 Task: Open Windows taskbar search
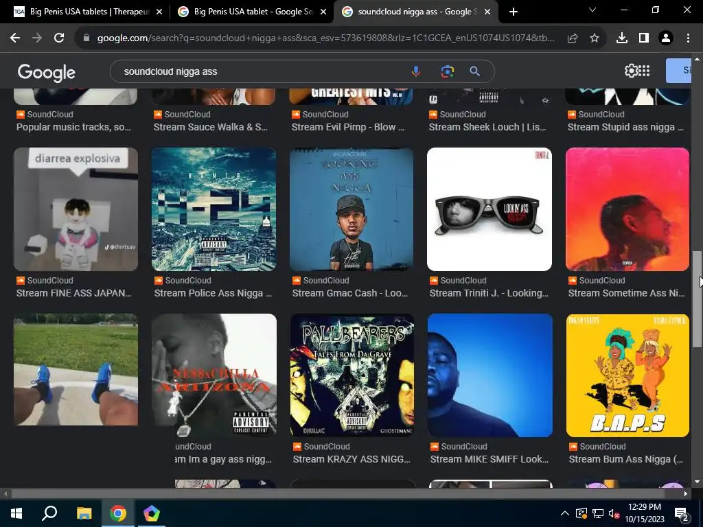coord(49,513)
